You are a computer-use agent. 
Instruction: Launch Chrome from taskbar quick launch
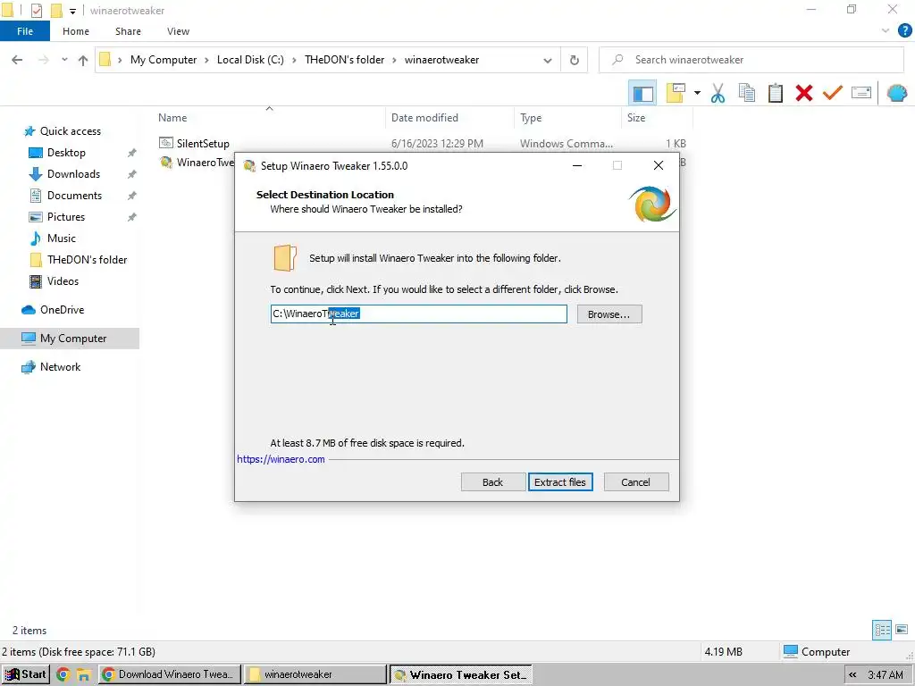63,675
